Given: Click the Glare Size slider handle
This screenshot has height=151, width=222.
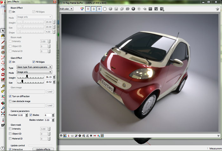Looking at the screenshot, I should (22, 81).
